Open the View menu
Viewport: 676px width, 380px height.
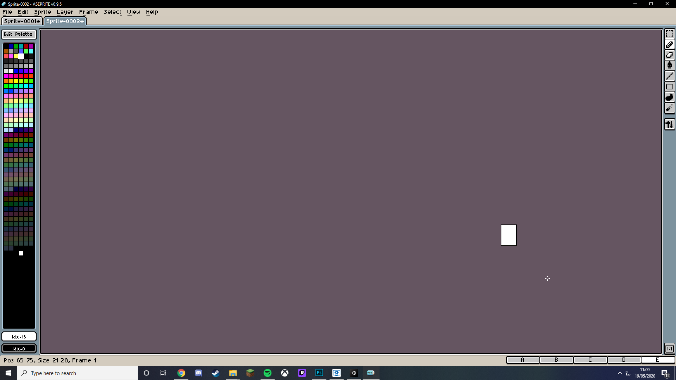point(133,12)
